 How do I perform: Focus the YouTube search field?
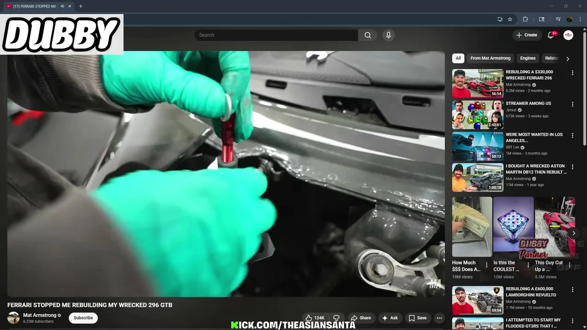[276, 35]
